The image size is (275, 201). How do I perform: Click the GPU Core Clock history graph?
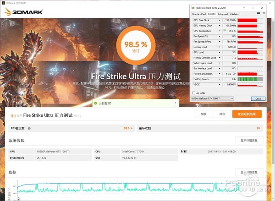tap(250, 20)
